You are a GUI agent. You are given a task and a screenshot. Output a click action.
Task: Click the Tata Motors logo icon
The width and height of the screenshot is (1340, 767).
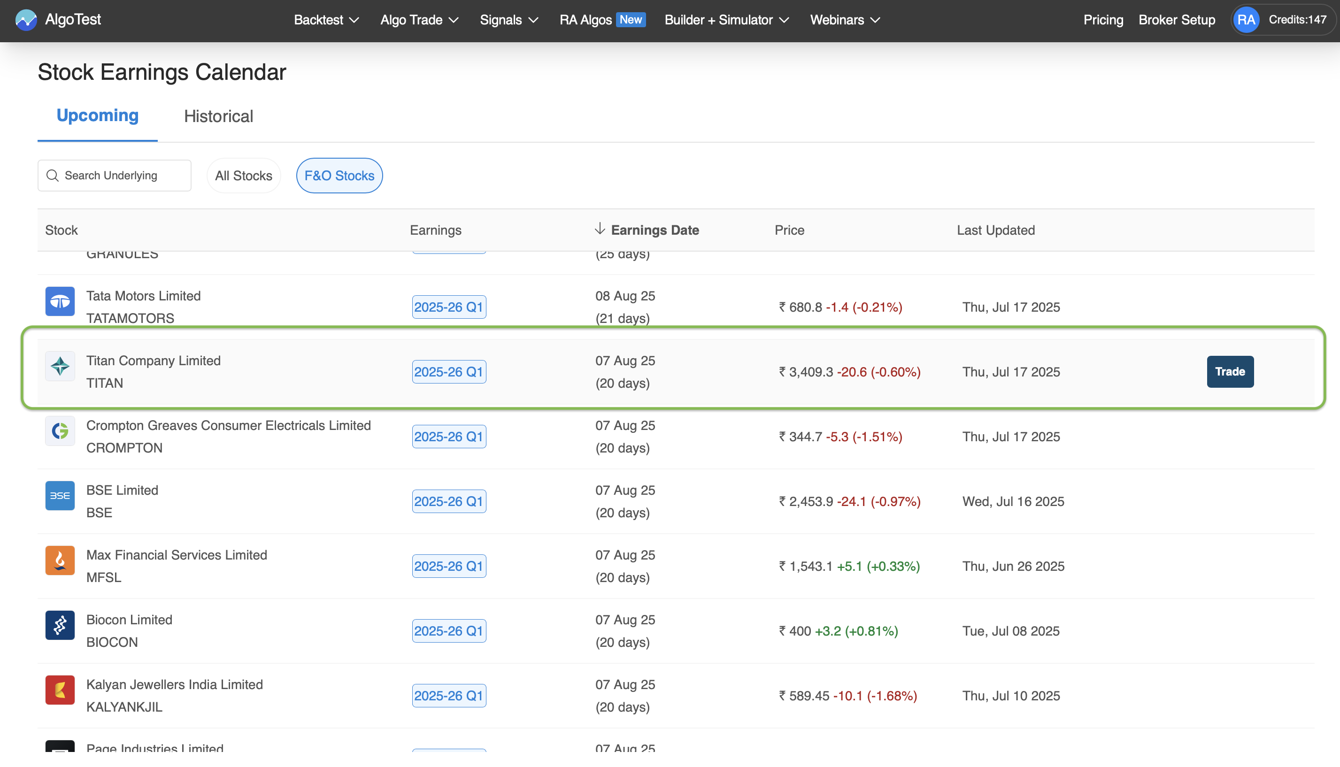click(60, 301)
